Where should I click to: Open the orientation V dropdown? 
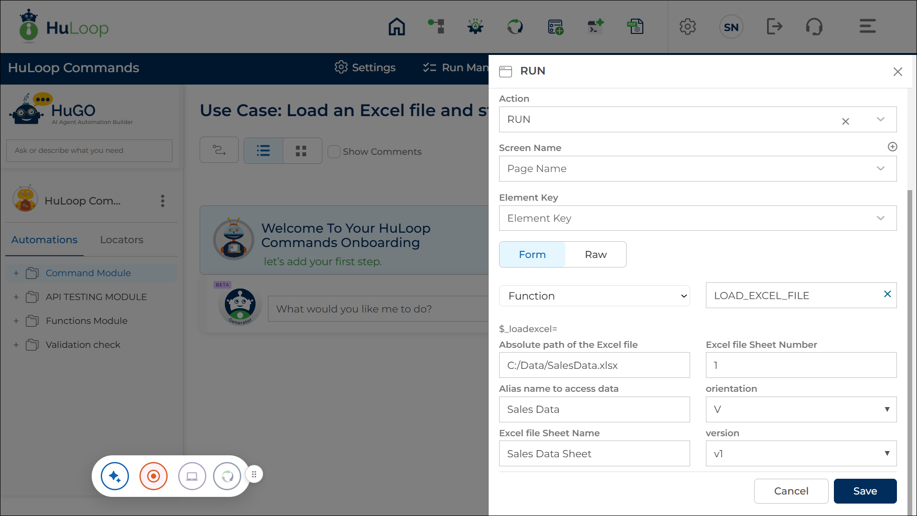tap(801, 409)
